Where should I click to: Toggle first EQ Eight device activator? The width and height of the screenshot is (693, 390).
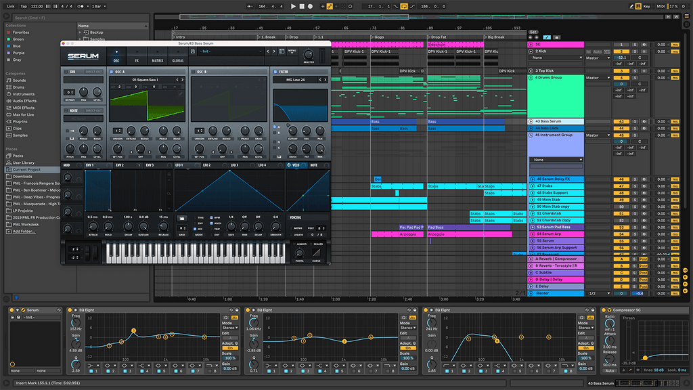click(70, 310)
